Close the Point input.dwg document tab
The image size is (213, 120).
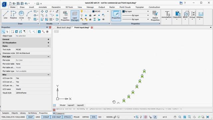(x=92, y=28)
